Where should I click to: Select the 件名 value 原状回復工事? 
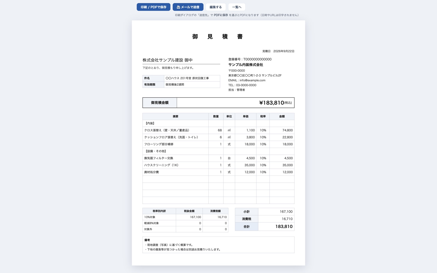192,78
